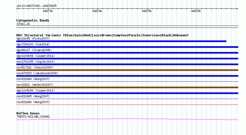Open the RefSeq Genes track heading

pyautogui.click(x=28, y=113)
